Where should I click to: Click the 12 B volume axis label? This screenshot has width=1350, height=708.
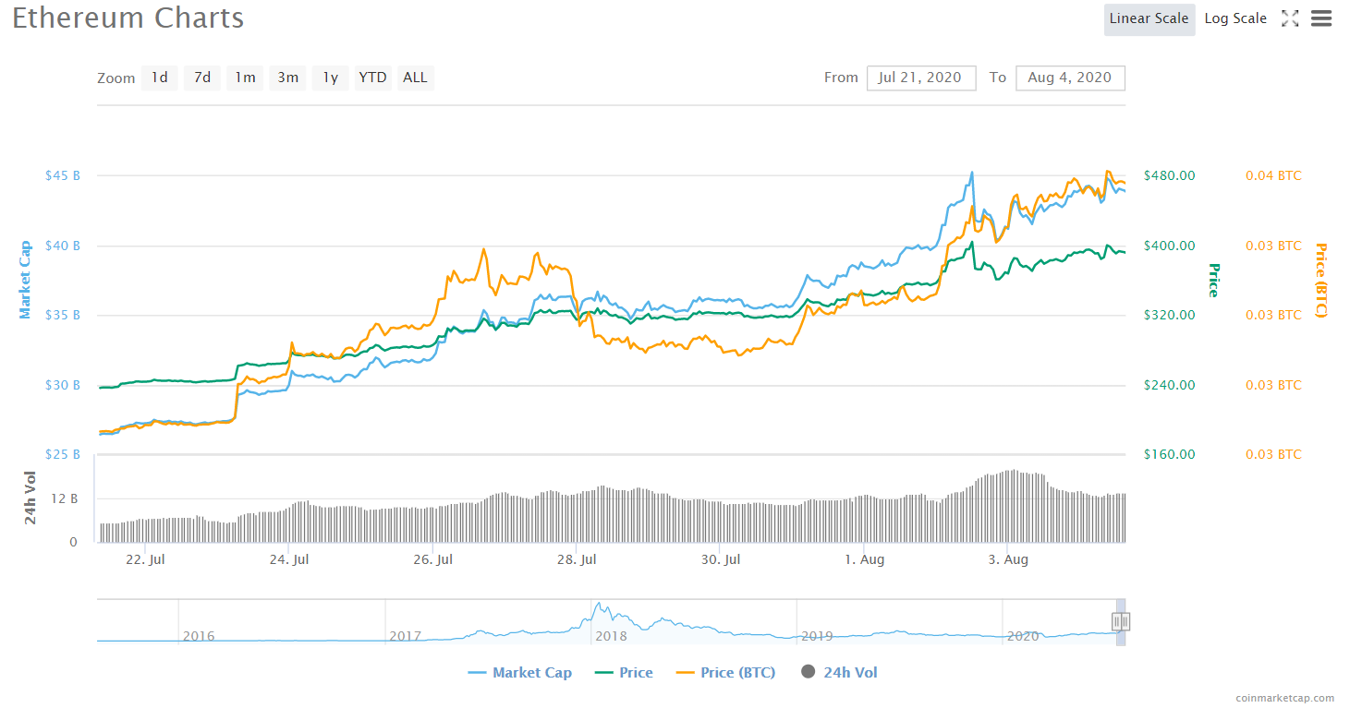click(64, 498)
